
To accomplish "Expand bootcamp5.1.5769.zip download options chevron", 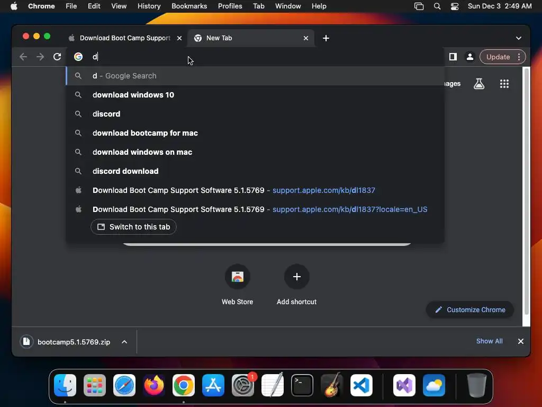I will pos(124,342).
